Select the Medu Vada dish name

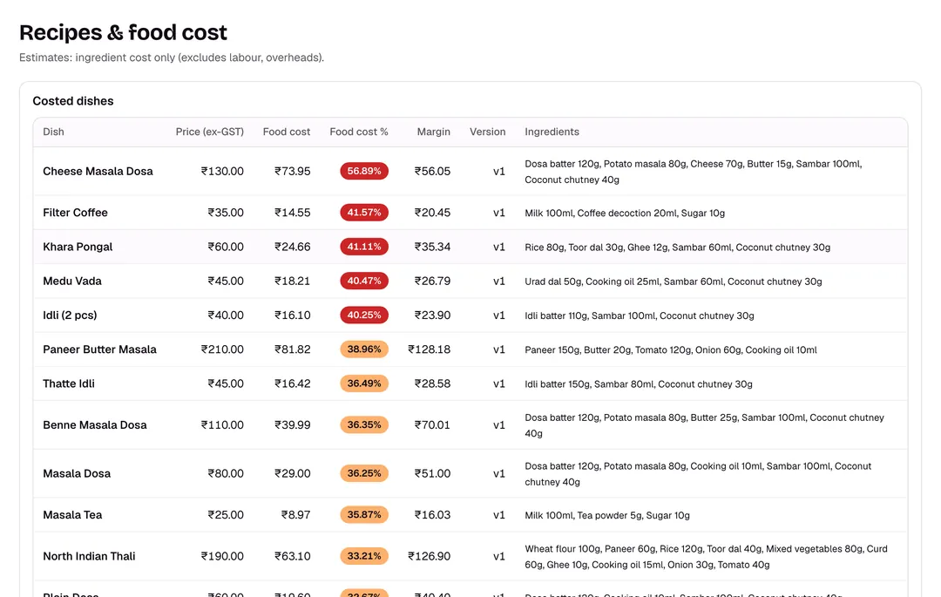[72, 282]
